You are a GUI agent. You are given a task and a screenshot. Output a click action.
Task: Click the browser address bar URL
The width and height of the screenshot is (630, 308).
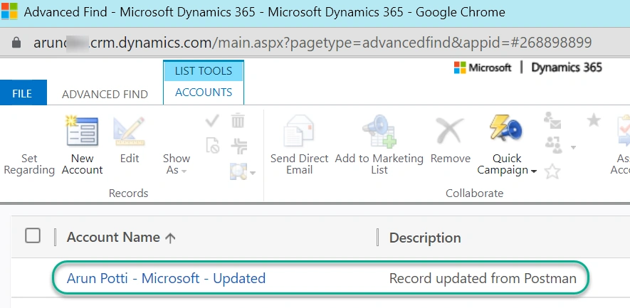(x=313, y=43)
